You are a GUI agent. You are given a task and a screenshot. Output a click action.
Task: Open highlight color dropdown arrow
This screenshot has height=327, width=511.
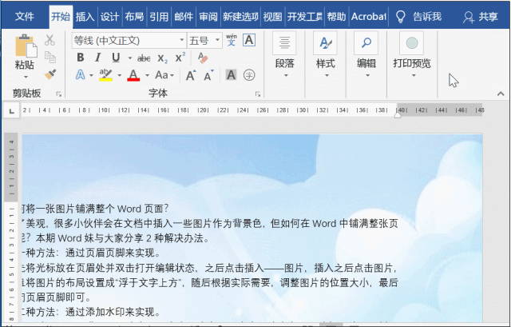(119, 75)
